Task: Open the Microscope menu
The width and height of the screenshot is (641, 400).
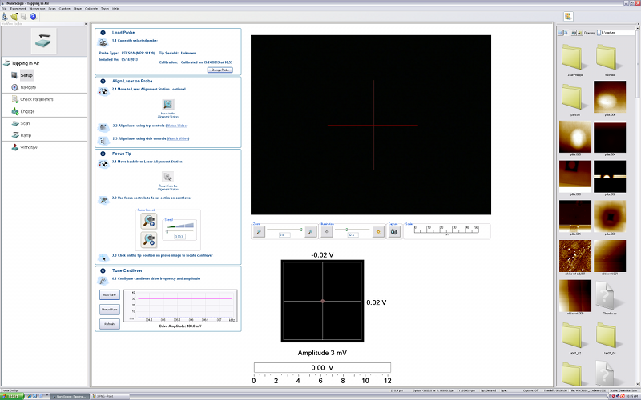Action: 37,8
